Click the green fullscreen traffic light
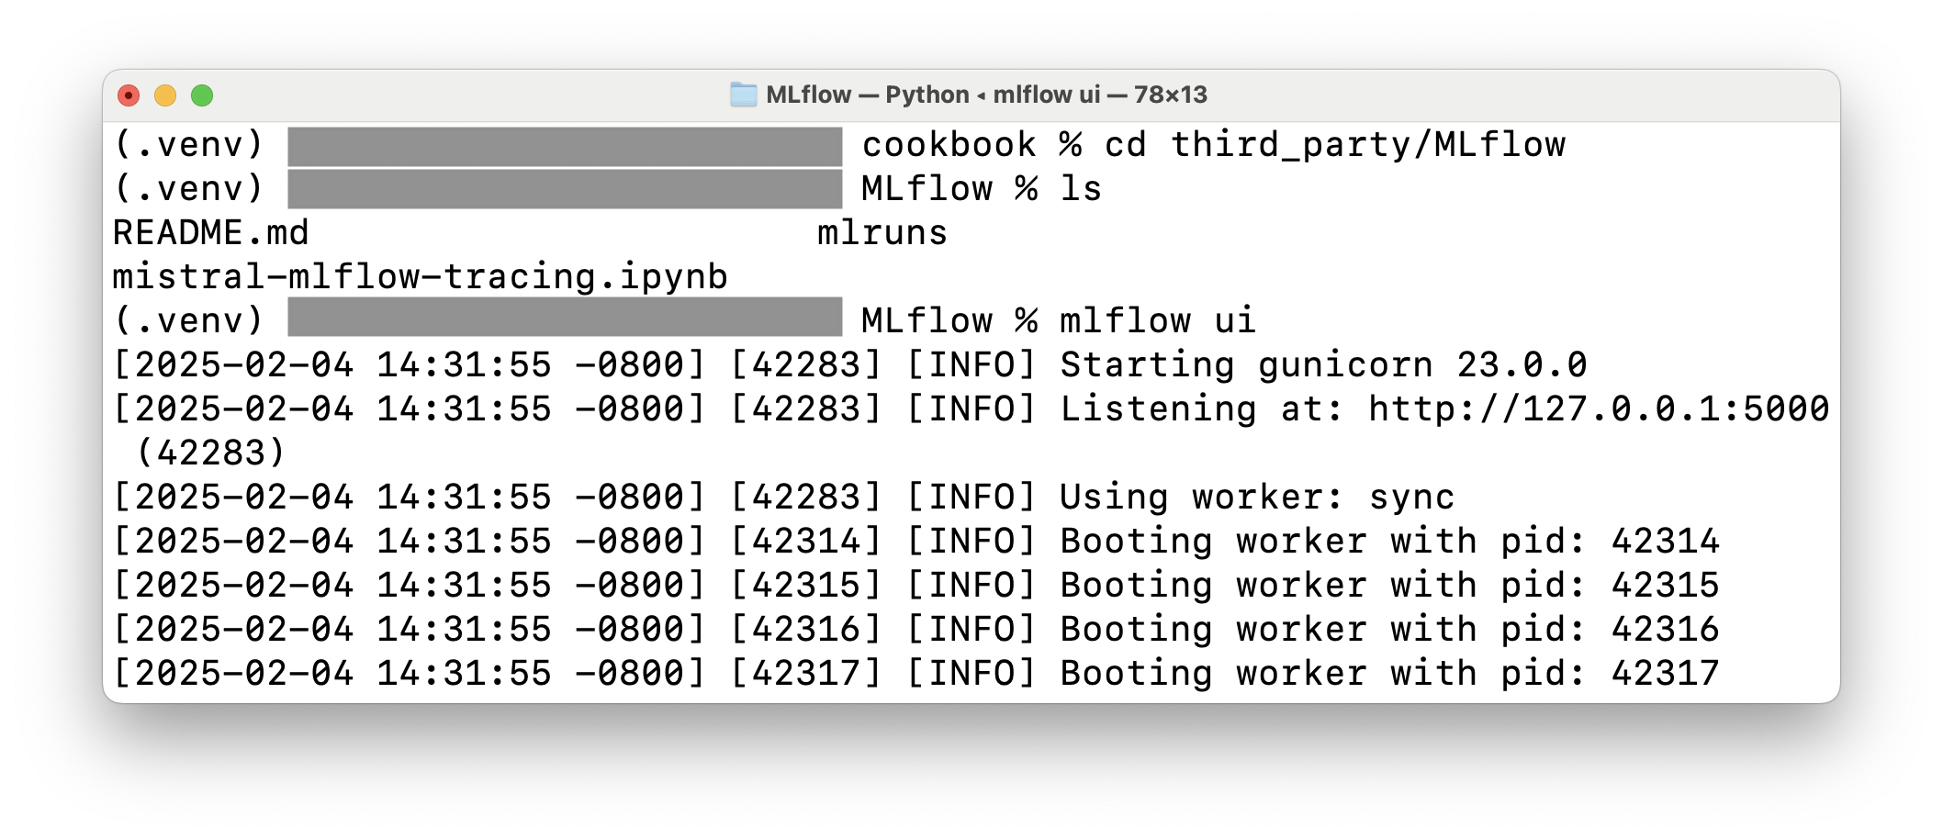 (203, 94)
